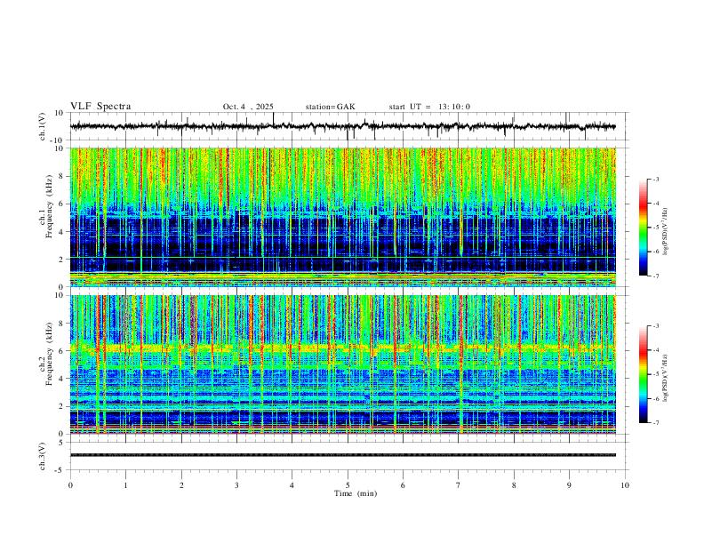
Task: Click the upper colorbar log(PSD) label
Action: (x=665, y=232)
